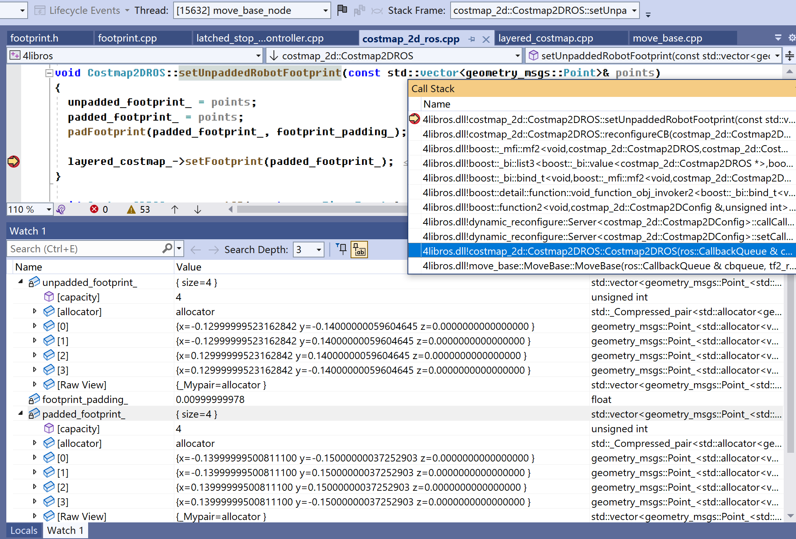Open the 110 % zoom dropdown
Screen dimensions: 796x539
[x=30, y=209]
